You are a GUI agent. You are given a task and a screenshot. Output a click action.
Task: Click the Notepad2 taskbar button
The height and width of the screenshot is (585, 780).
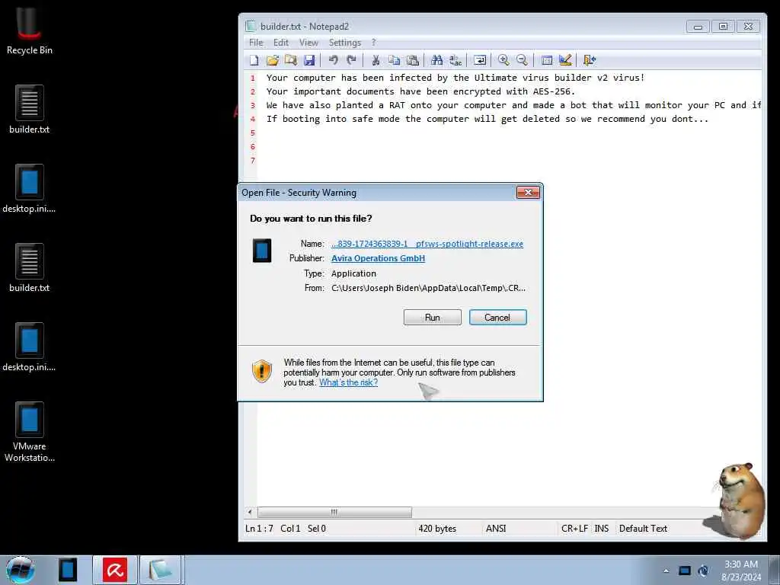pos(160,570)
